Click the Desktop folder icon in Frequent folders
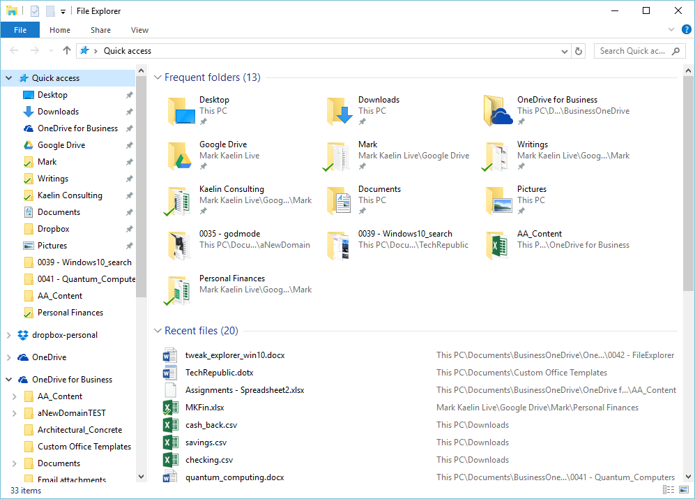Screen dimensions: 695x499 pos(181,110)
